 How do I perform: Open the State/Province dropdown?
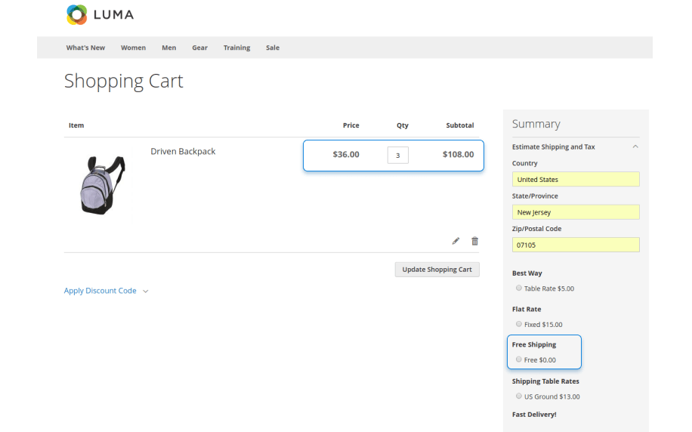(x=575, y=212)
